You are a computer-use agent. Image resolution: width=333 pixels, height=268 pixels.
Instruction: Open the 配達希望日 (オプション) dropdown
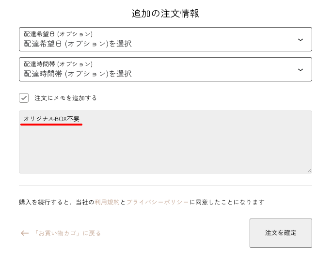pos(165,39)
